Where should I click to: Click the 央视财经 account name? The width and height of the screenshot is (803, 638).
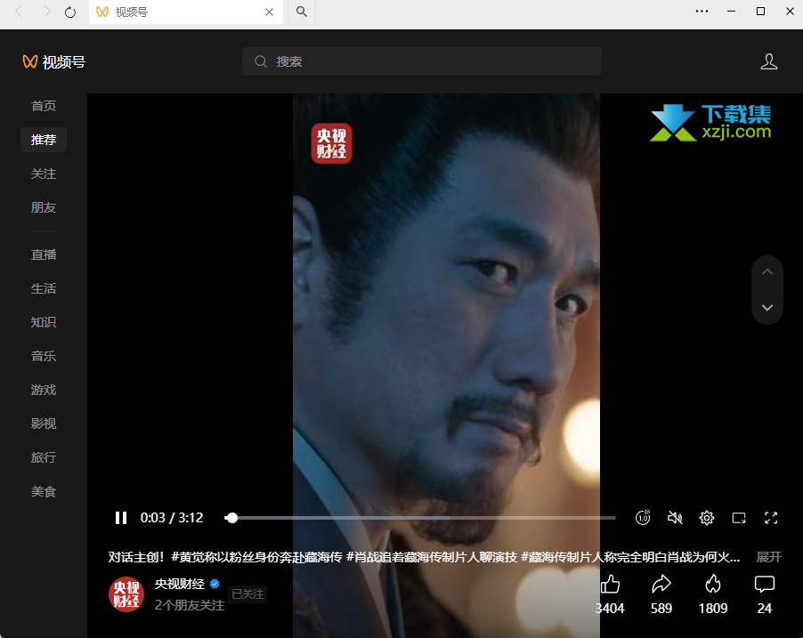[x=180, y=584]
